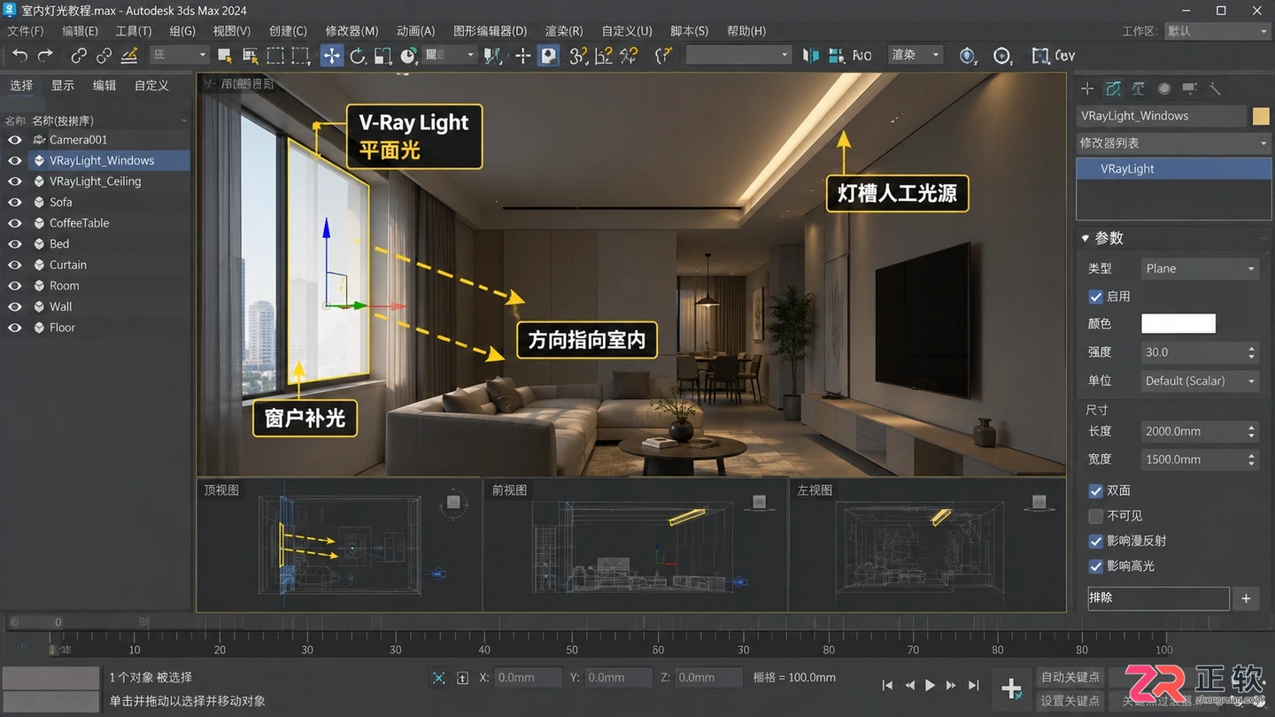The height and width of the screenshot is (717, 1275).
Task: Open the Utilities wrench tab icon
Action: pyautogui.click(x=1215, y=89)
